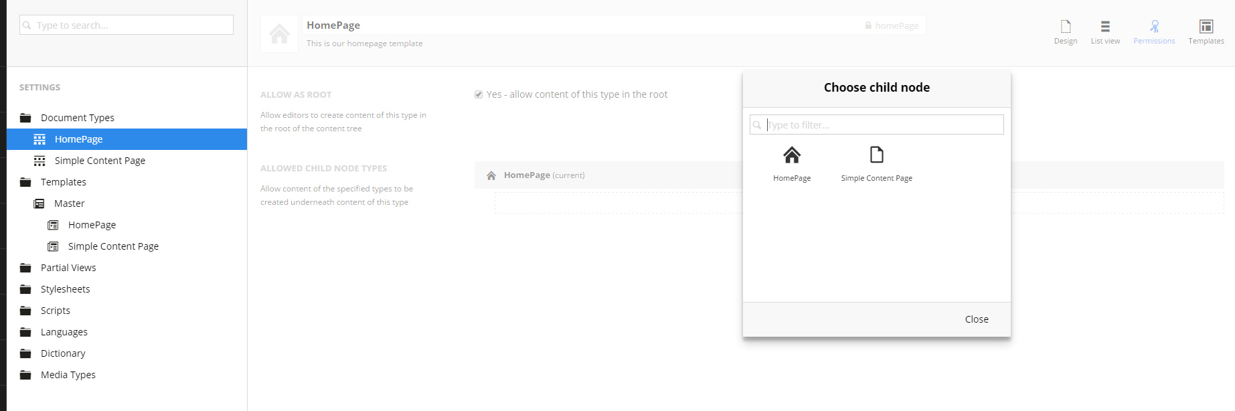This screenshot has height=411, width=1235.
Task: Click the grid icon of Simple Content Page
Action: [39, 161]
